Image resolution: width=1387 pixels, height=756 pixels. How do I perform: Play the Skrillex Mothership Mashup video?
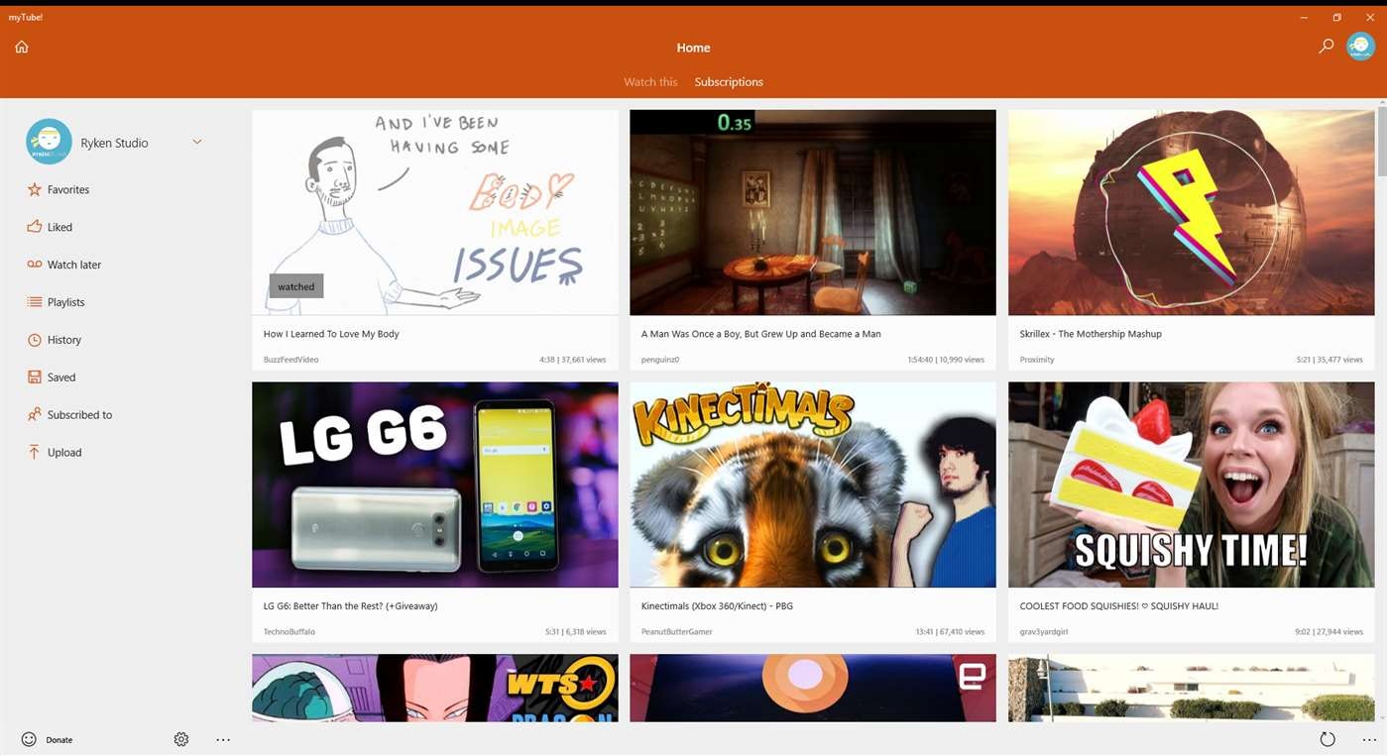pos(1190,212)
